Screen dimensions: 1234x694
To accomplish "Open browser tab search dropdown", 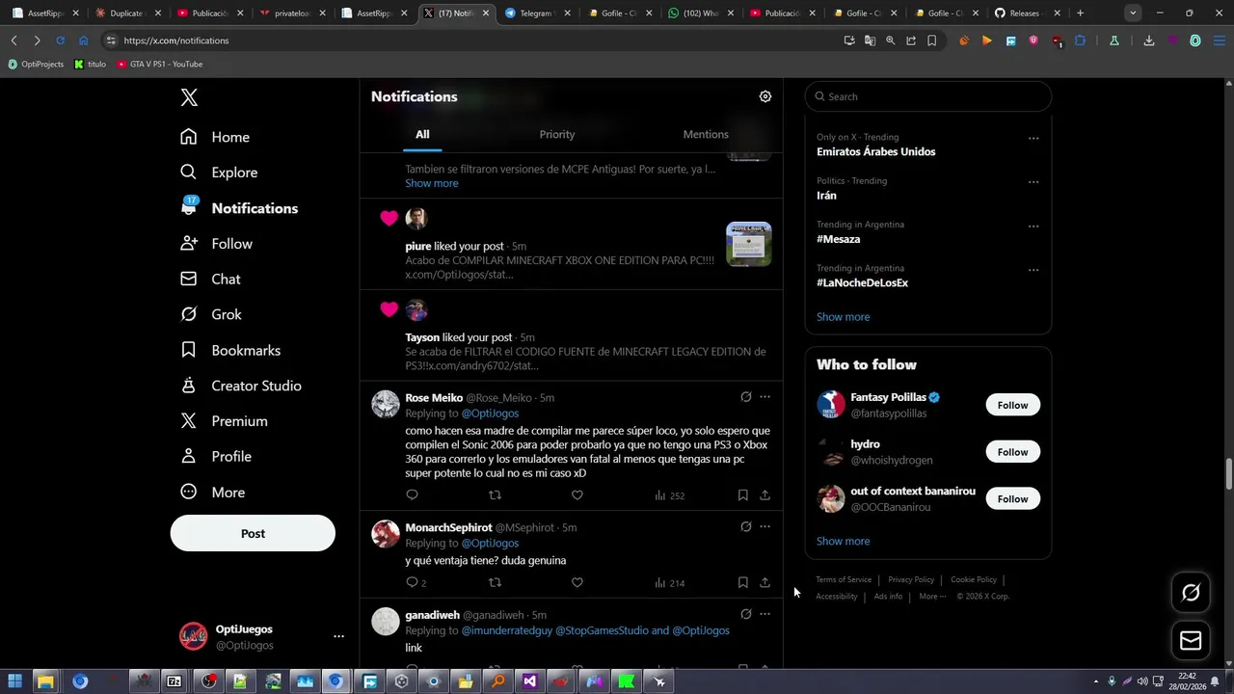I will [x=1133, y=13].
